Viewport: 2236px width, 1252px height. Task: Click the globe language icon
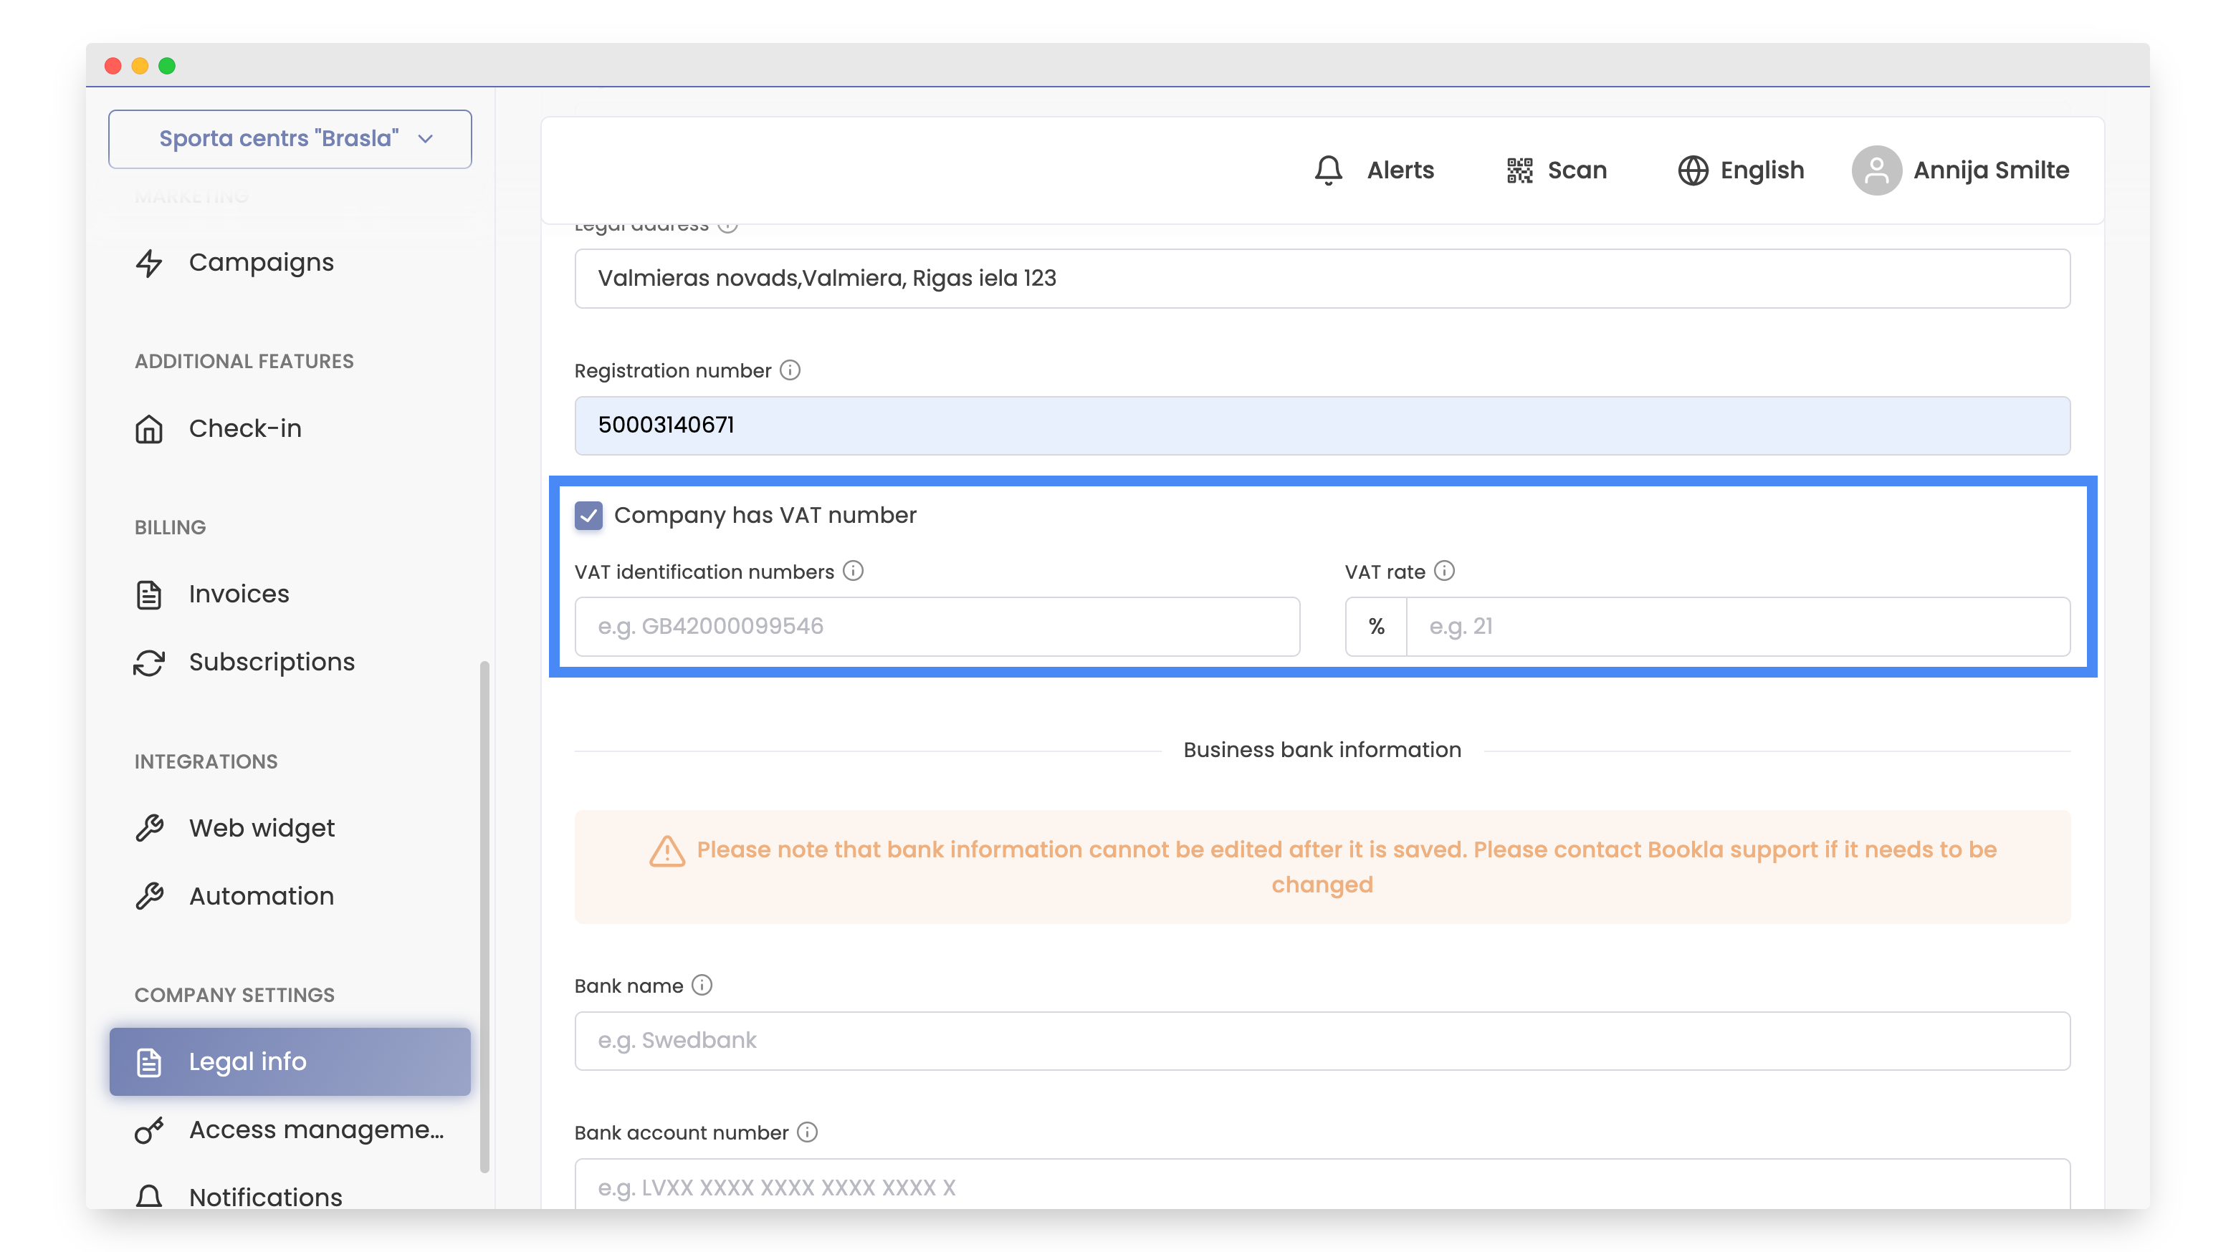pos(1692,170)
